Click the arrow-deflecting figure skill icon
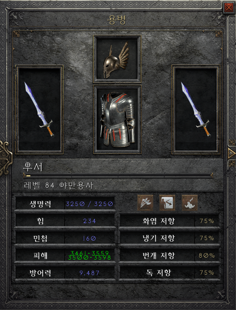Image resolution: width=236 pixels, height=310 pixels. pos(167,203)
